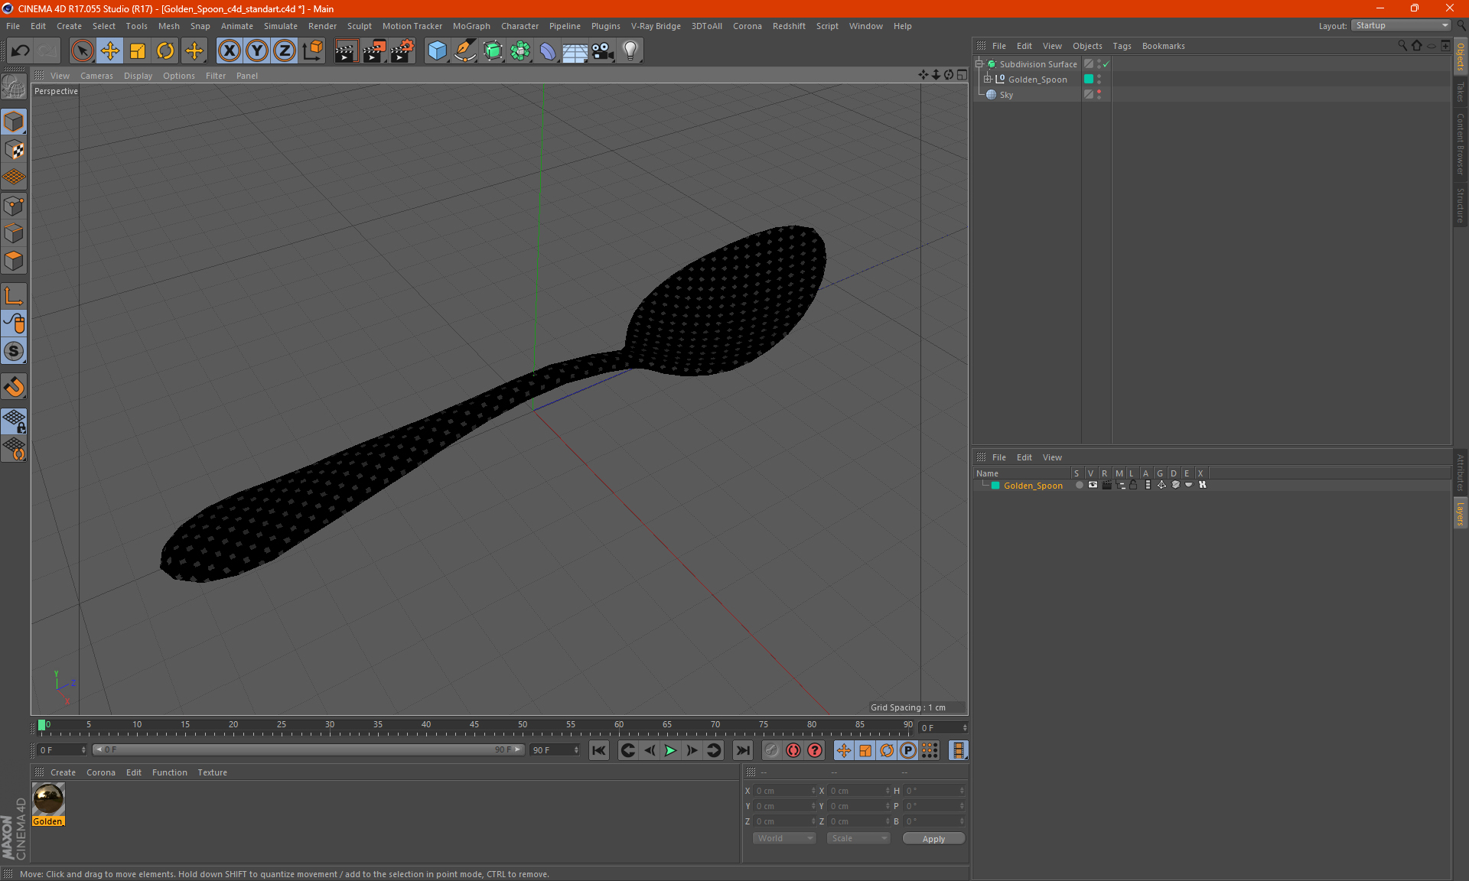Viewport: 1469px width, 881px height.
Task: Toggle Autokeying red button
Action: [793, 750]
